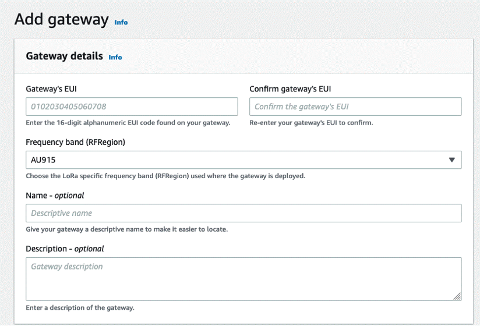Screen dimensions: 480x326
Task: Click the Gateway details section heading
Action: point(64,56)
